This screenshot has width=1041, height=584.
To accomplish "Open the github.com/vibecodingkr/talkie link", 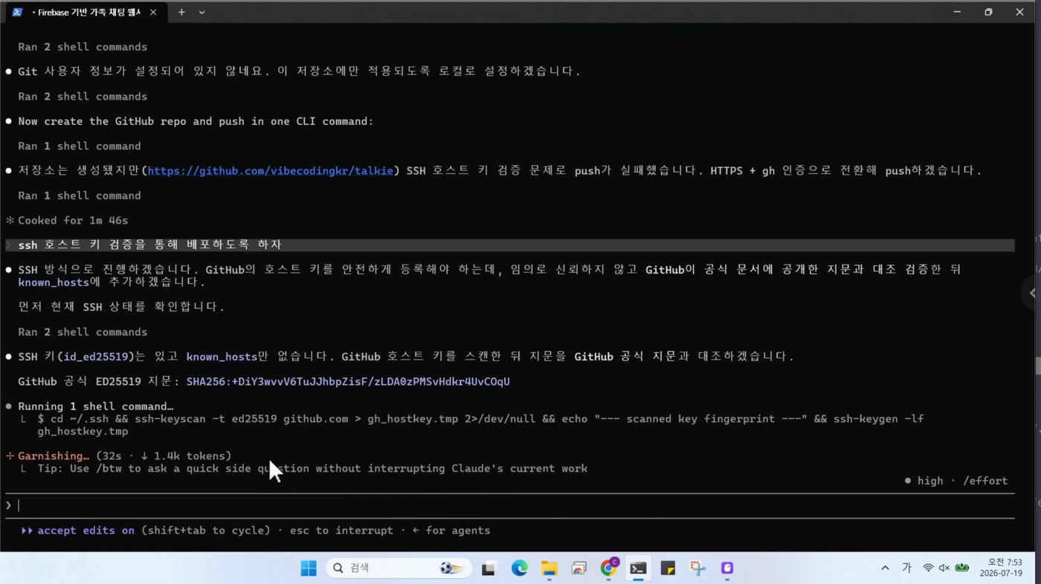I will (271, 170).
